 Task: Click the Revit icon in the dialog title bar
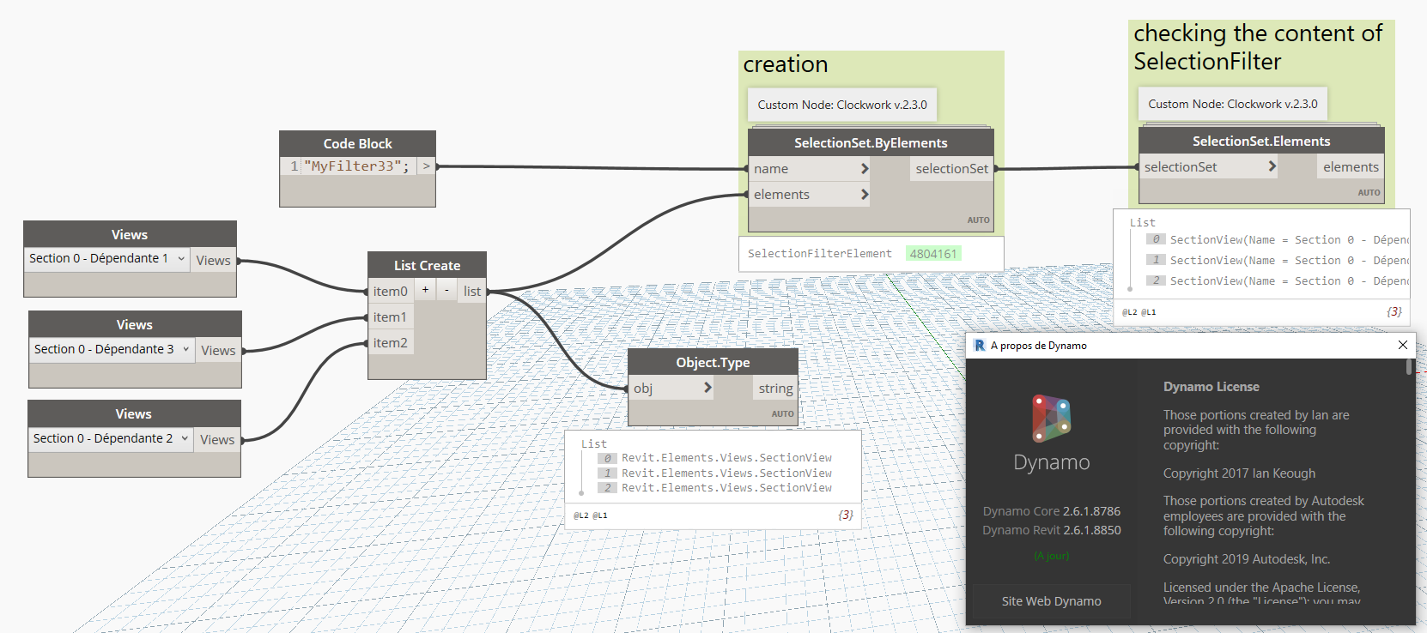click(980, 345)
